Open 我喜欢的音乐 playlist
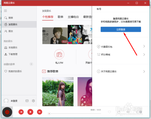The width and height of the screenshot is (151, 119). (19, 71)
